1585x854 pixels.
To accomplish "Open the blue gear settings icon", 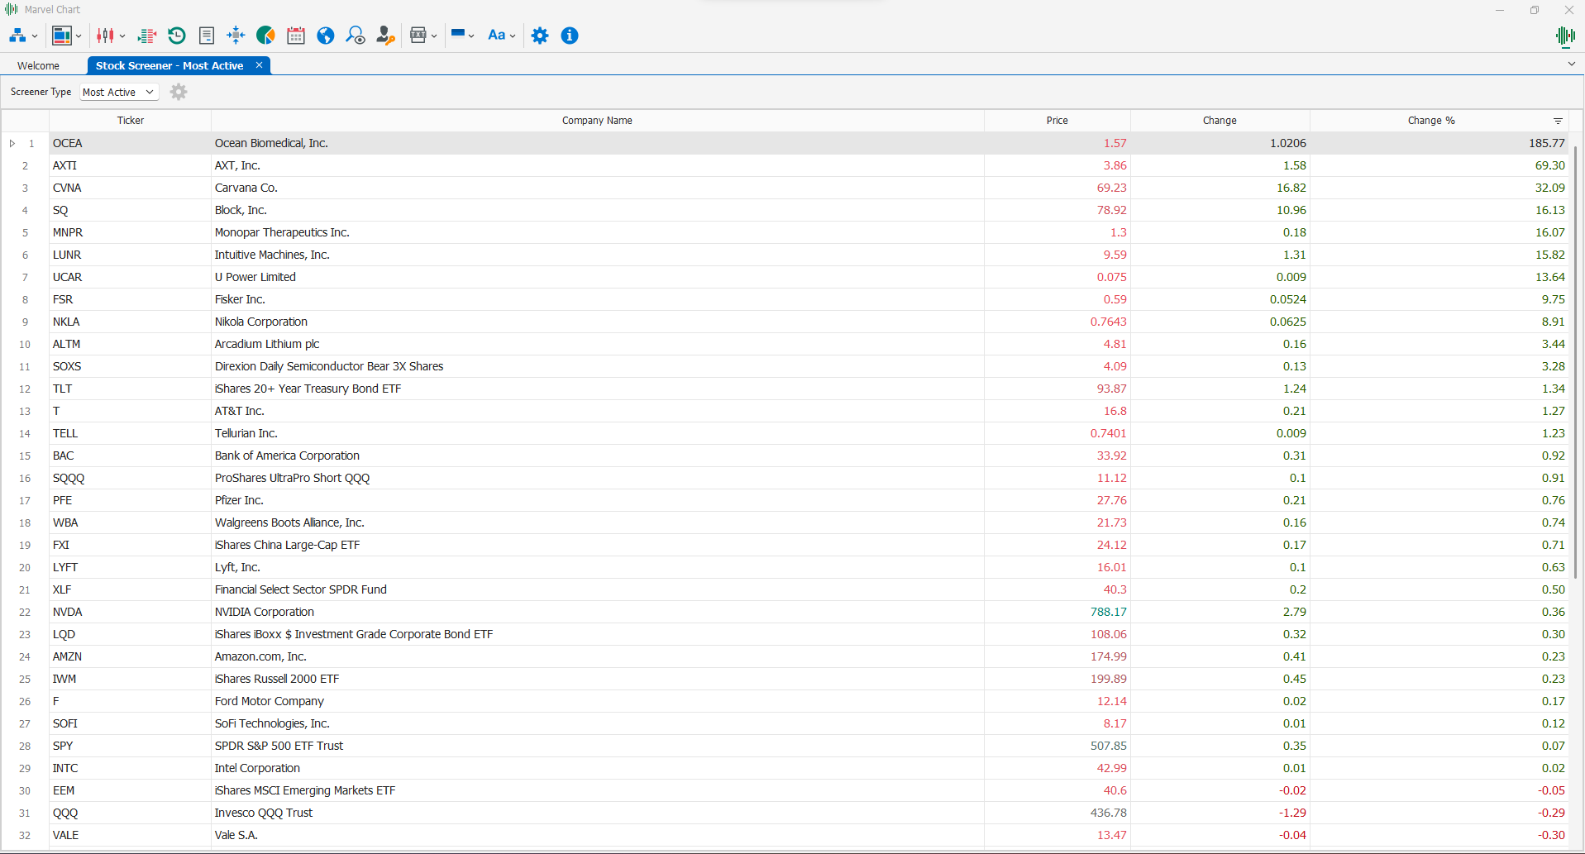I will click(540, 36).
